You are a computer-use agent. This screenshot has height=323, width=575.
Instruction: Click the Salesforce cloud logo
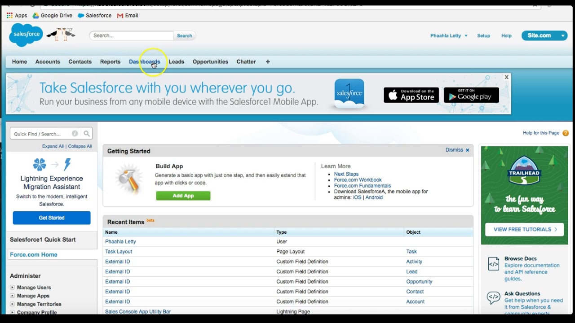pos(26,35)
